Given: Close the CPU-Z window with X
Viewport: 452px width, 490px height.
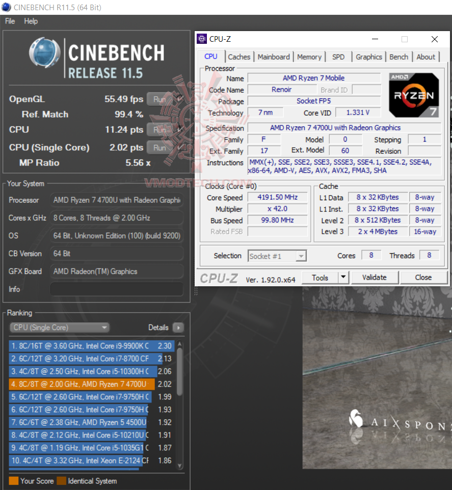Looking at the screenshot, I should 435,39.
